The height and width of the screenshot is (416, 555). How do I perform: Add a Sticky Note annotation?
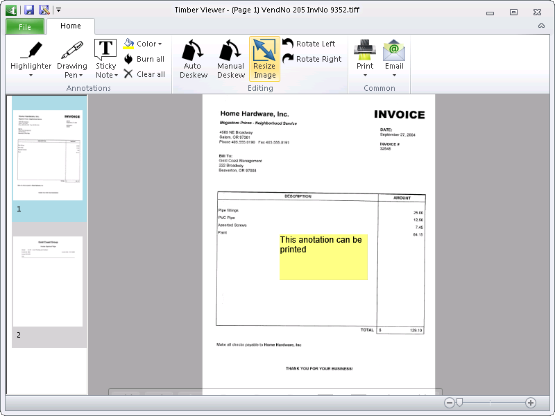105,55
